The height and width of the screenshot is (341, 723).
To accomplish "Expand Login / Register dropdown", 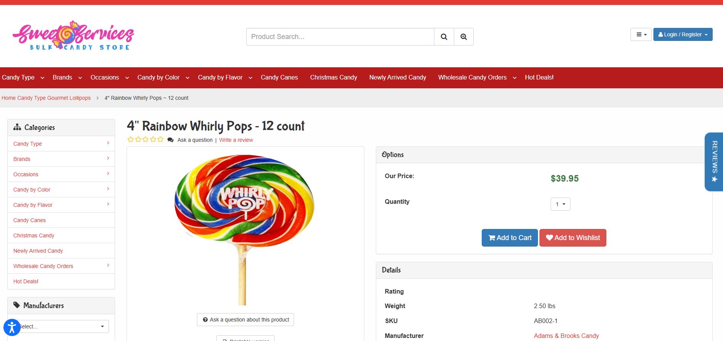I will tap(682, 34).
